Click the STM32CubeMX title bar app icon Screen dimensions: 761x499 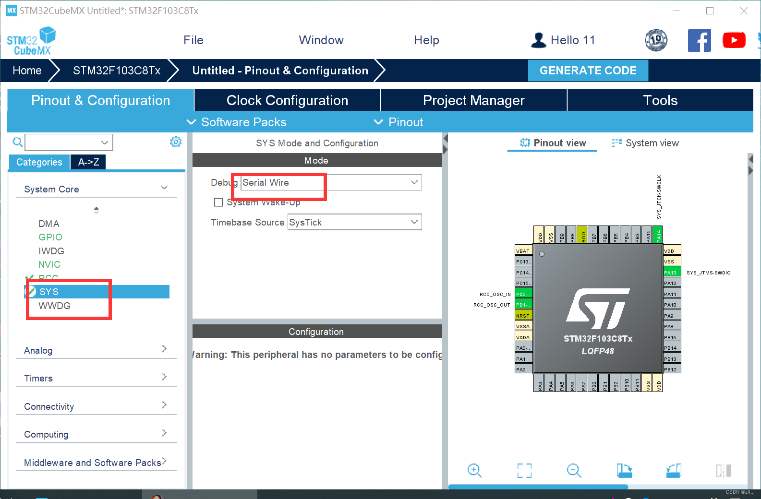[x=11, y=11]
